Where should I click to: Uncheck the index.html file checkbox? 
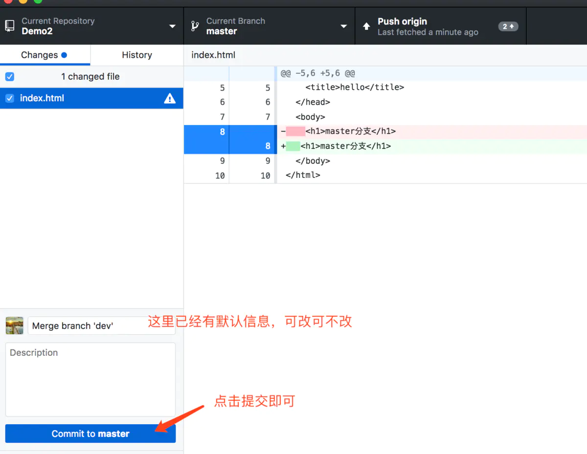click(10, 98)
